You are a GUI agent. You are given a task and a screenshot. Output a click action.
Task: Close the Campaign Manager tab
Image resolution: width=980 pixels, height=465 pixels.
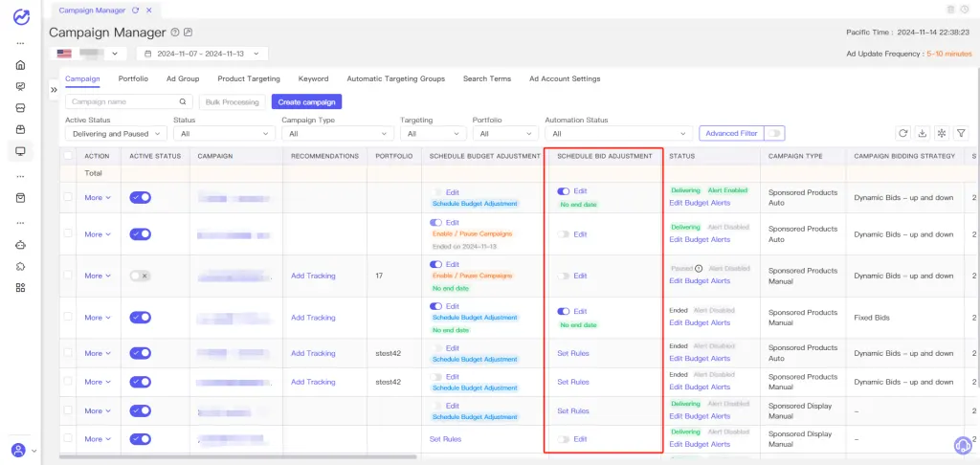coord(148,10)
